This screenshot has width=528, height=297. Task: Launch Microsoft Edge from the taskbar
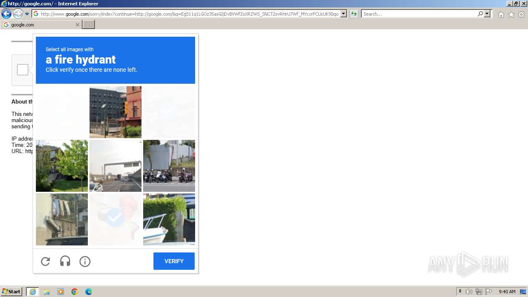(x=89, y=292)
